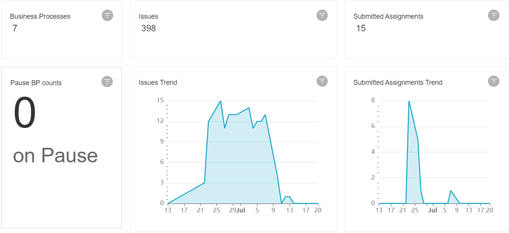The image size is (509, 233).
Task: Open filter on Pause BP counts card
Action: point(107,81)
